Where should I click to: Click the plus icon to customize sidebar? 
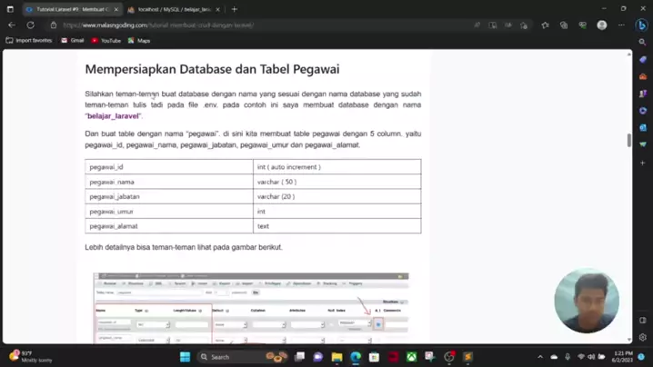643,164
